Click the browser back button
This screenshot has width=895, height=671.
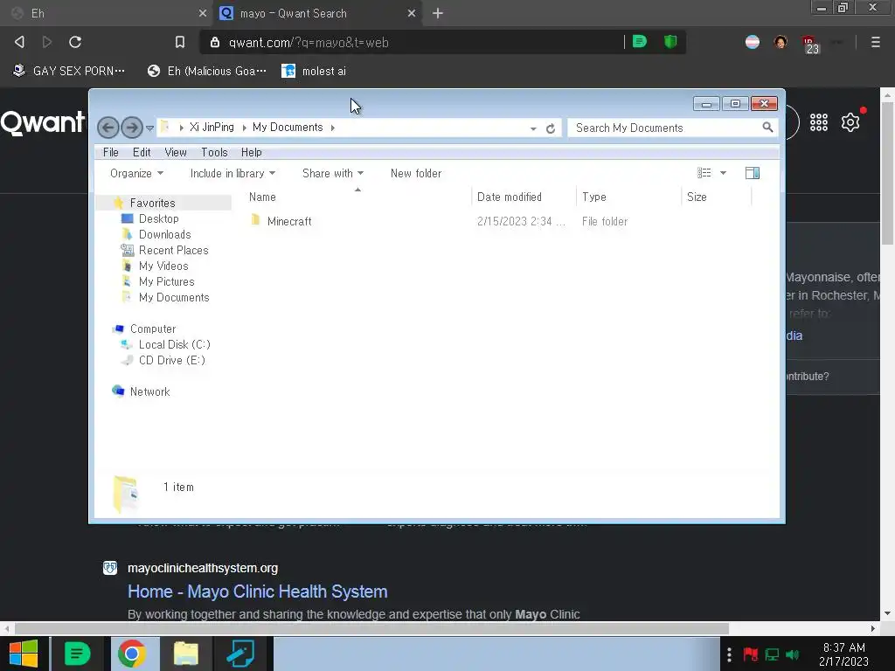click(x=19, y=42)
